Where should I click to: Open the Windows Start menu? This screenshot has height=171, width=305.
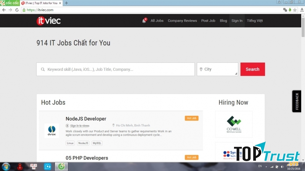pyautogui.click(x=6, y=166)
